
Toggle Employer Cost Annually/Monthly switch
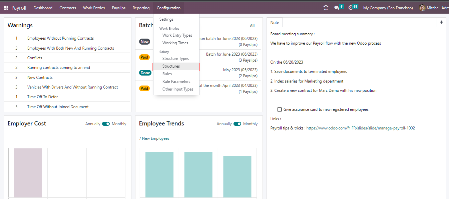pyautogui.click(x=106, y=124)
